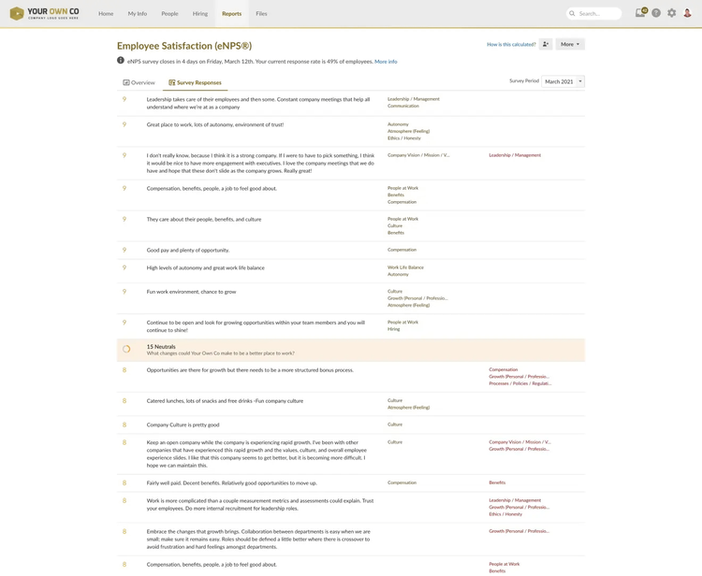This screenshot has width=702, height=576.
Task: Click the Communication tag
Action: coord(402,106)
